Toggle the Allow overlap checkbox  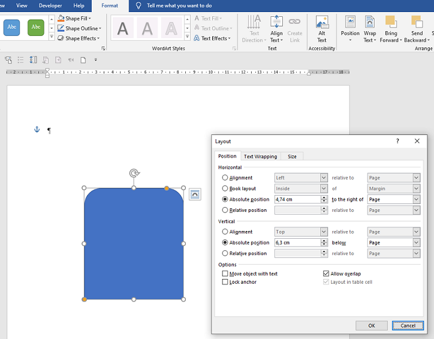click(x=326, y=274)
